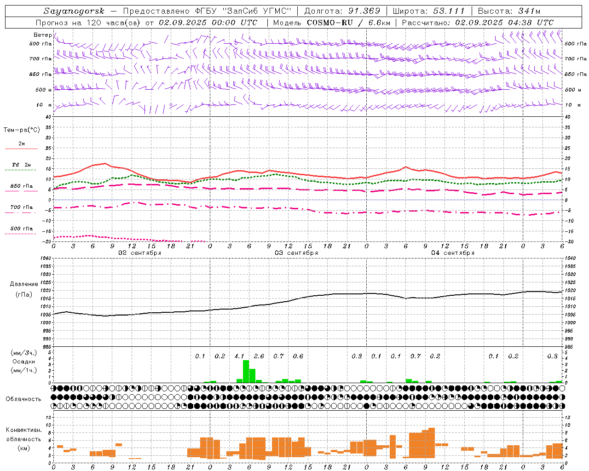Image resolution: width=589 pixels, height=471 pixels.
Task: Click the '(мм/3ч.)' precipitation unit label
Action: pos(24,353)
